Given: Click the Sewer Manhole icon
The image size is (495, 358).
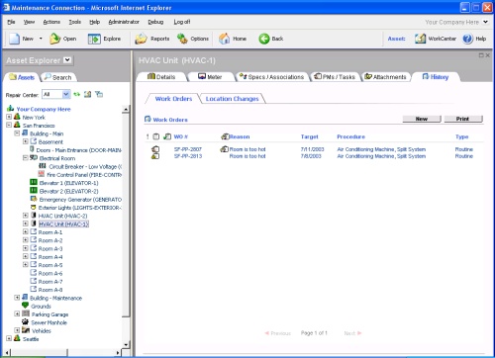Looking at the screenshot, I should click(25, 321).
